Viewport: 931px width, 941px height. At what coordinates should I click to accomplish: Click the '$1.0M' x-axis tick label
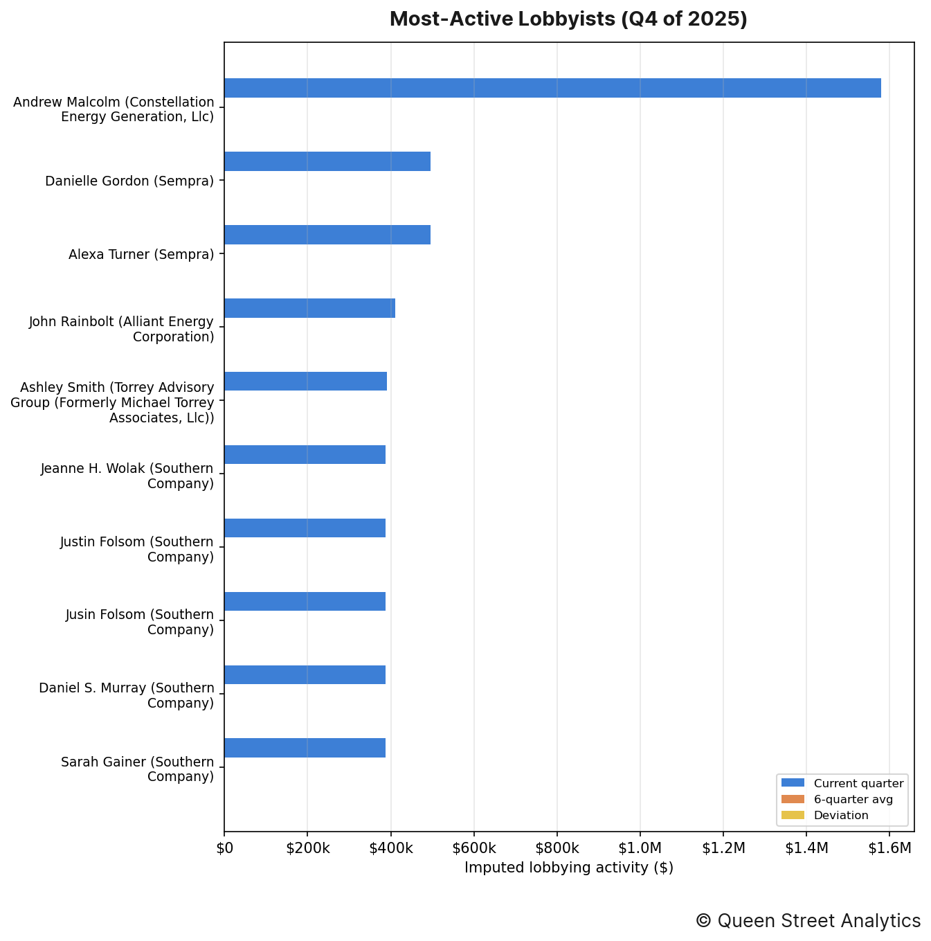pos(640,848)
